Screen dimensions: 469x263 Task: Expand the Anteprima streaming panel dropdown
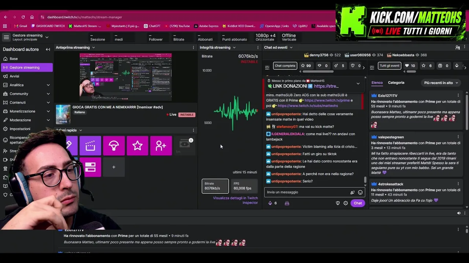point(93,47)
